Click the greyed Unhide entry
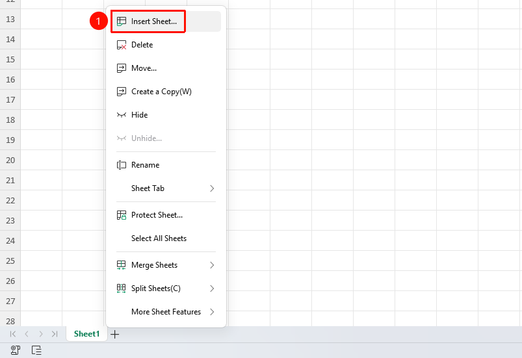The width and height of the screenshot is (522, 358). coord(166,138)
